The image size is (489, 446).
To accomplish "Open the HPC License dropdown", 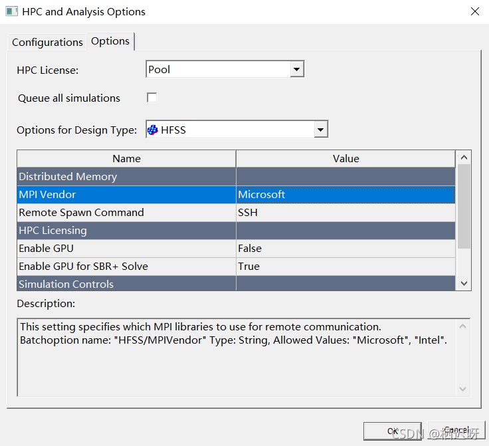I will [297, 69].
